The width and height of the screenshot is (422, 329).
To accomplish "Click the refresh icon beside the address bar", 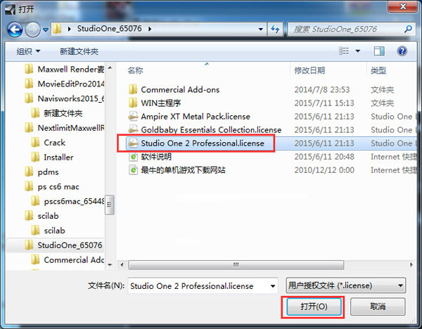I will 275,29.
